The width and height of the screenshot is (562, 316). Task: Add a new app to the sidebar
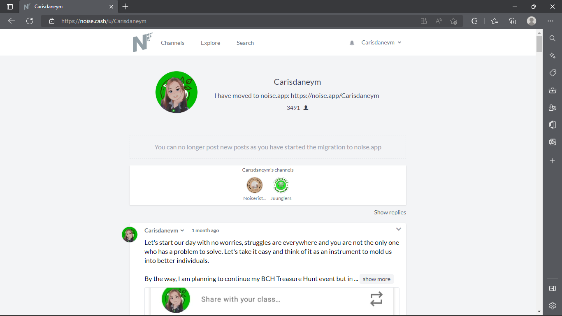(x=553, y=160)
